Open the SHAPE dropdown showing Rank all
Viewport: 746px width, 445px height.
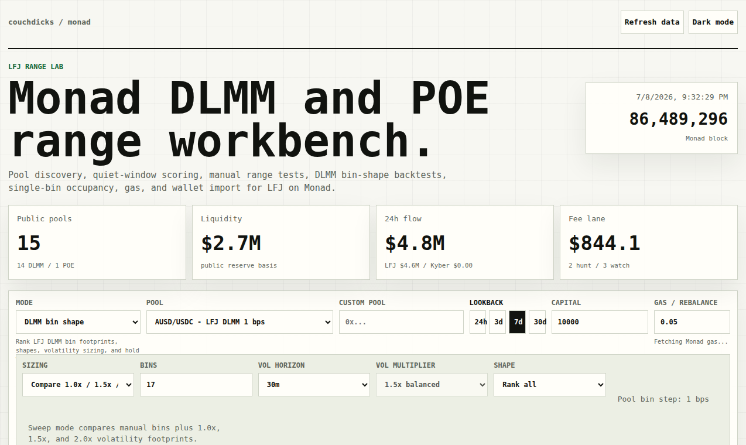pos(550,385)
